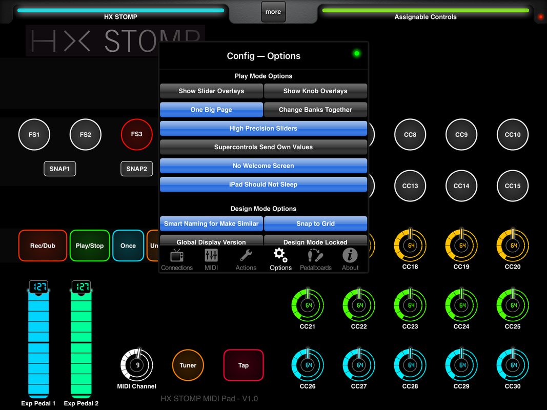Click the CC18 yellow knob
This screenshot has height=410, width=547.
pyautogui.click(x=410, y=245)
